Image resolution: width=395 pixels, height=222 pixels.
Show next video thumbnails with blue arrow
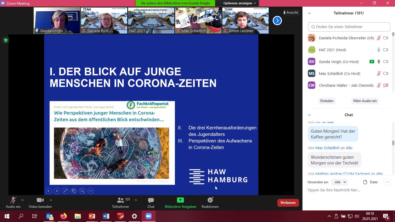point(277,21)
